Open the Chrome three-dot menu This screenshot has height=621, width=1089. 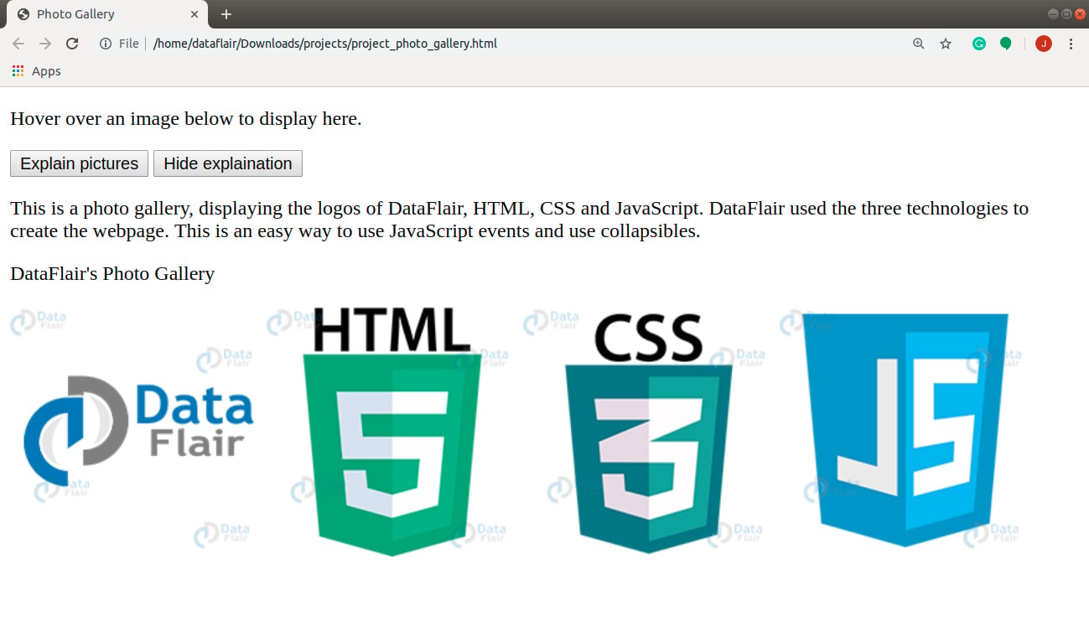tap(1071, 44)
